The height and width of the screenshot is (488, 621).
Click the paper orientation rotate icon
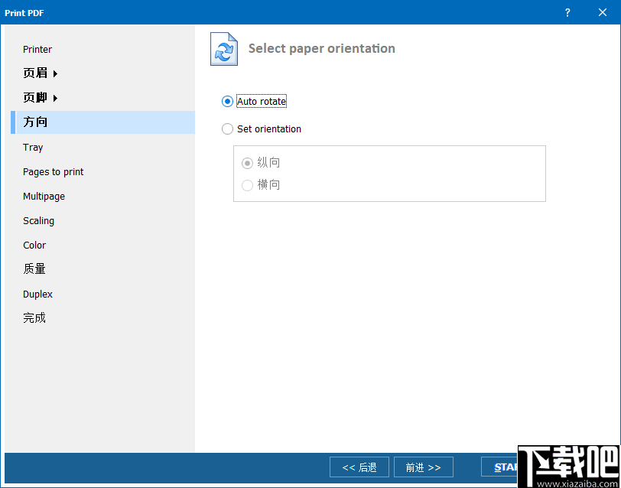pyautogui.click(x=222, y=48)
